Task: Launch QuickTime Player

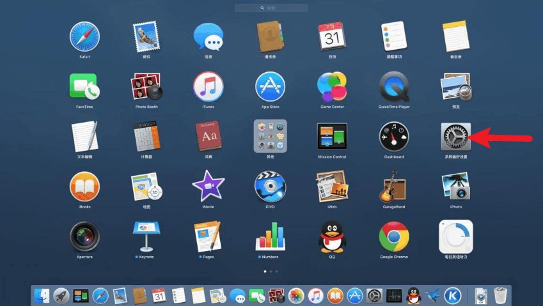Action: pyautogui.click(x=394, y=86)
